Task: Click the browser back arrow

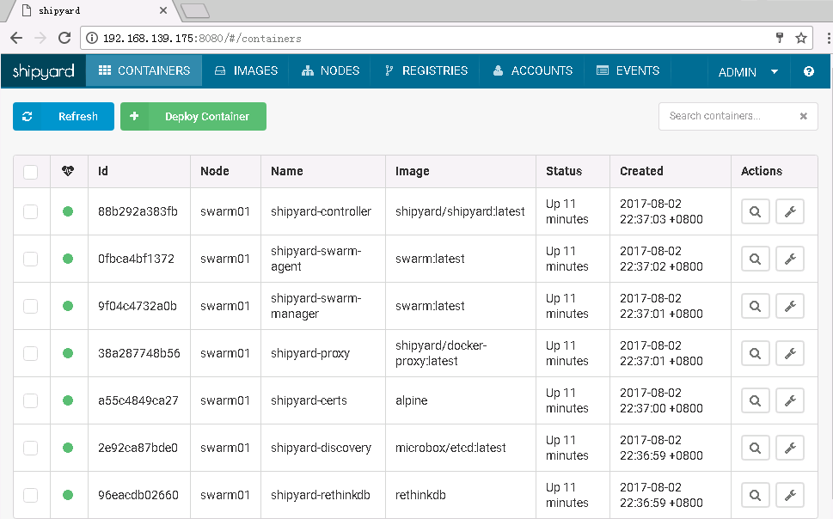Action: [16, 38]
